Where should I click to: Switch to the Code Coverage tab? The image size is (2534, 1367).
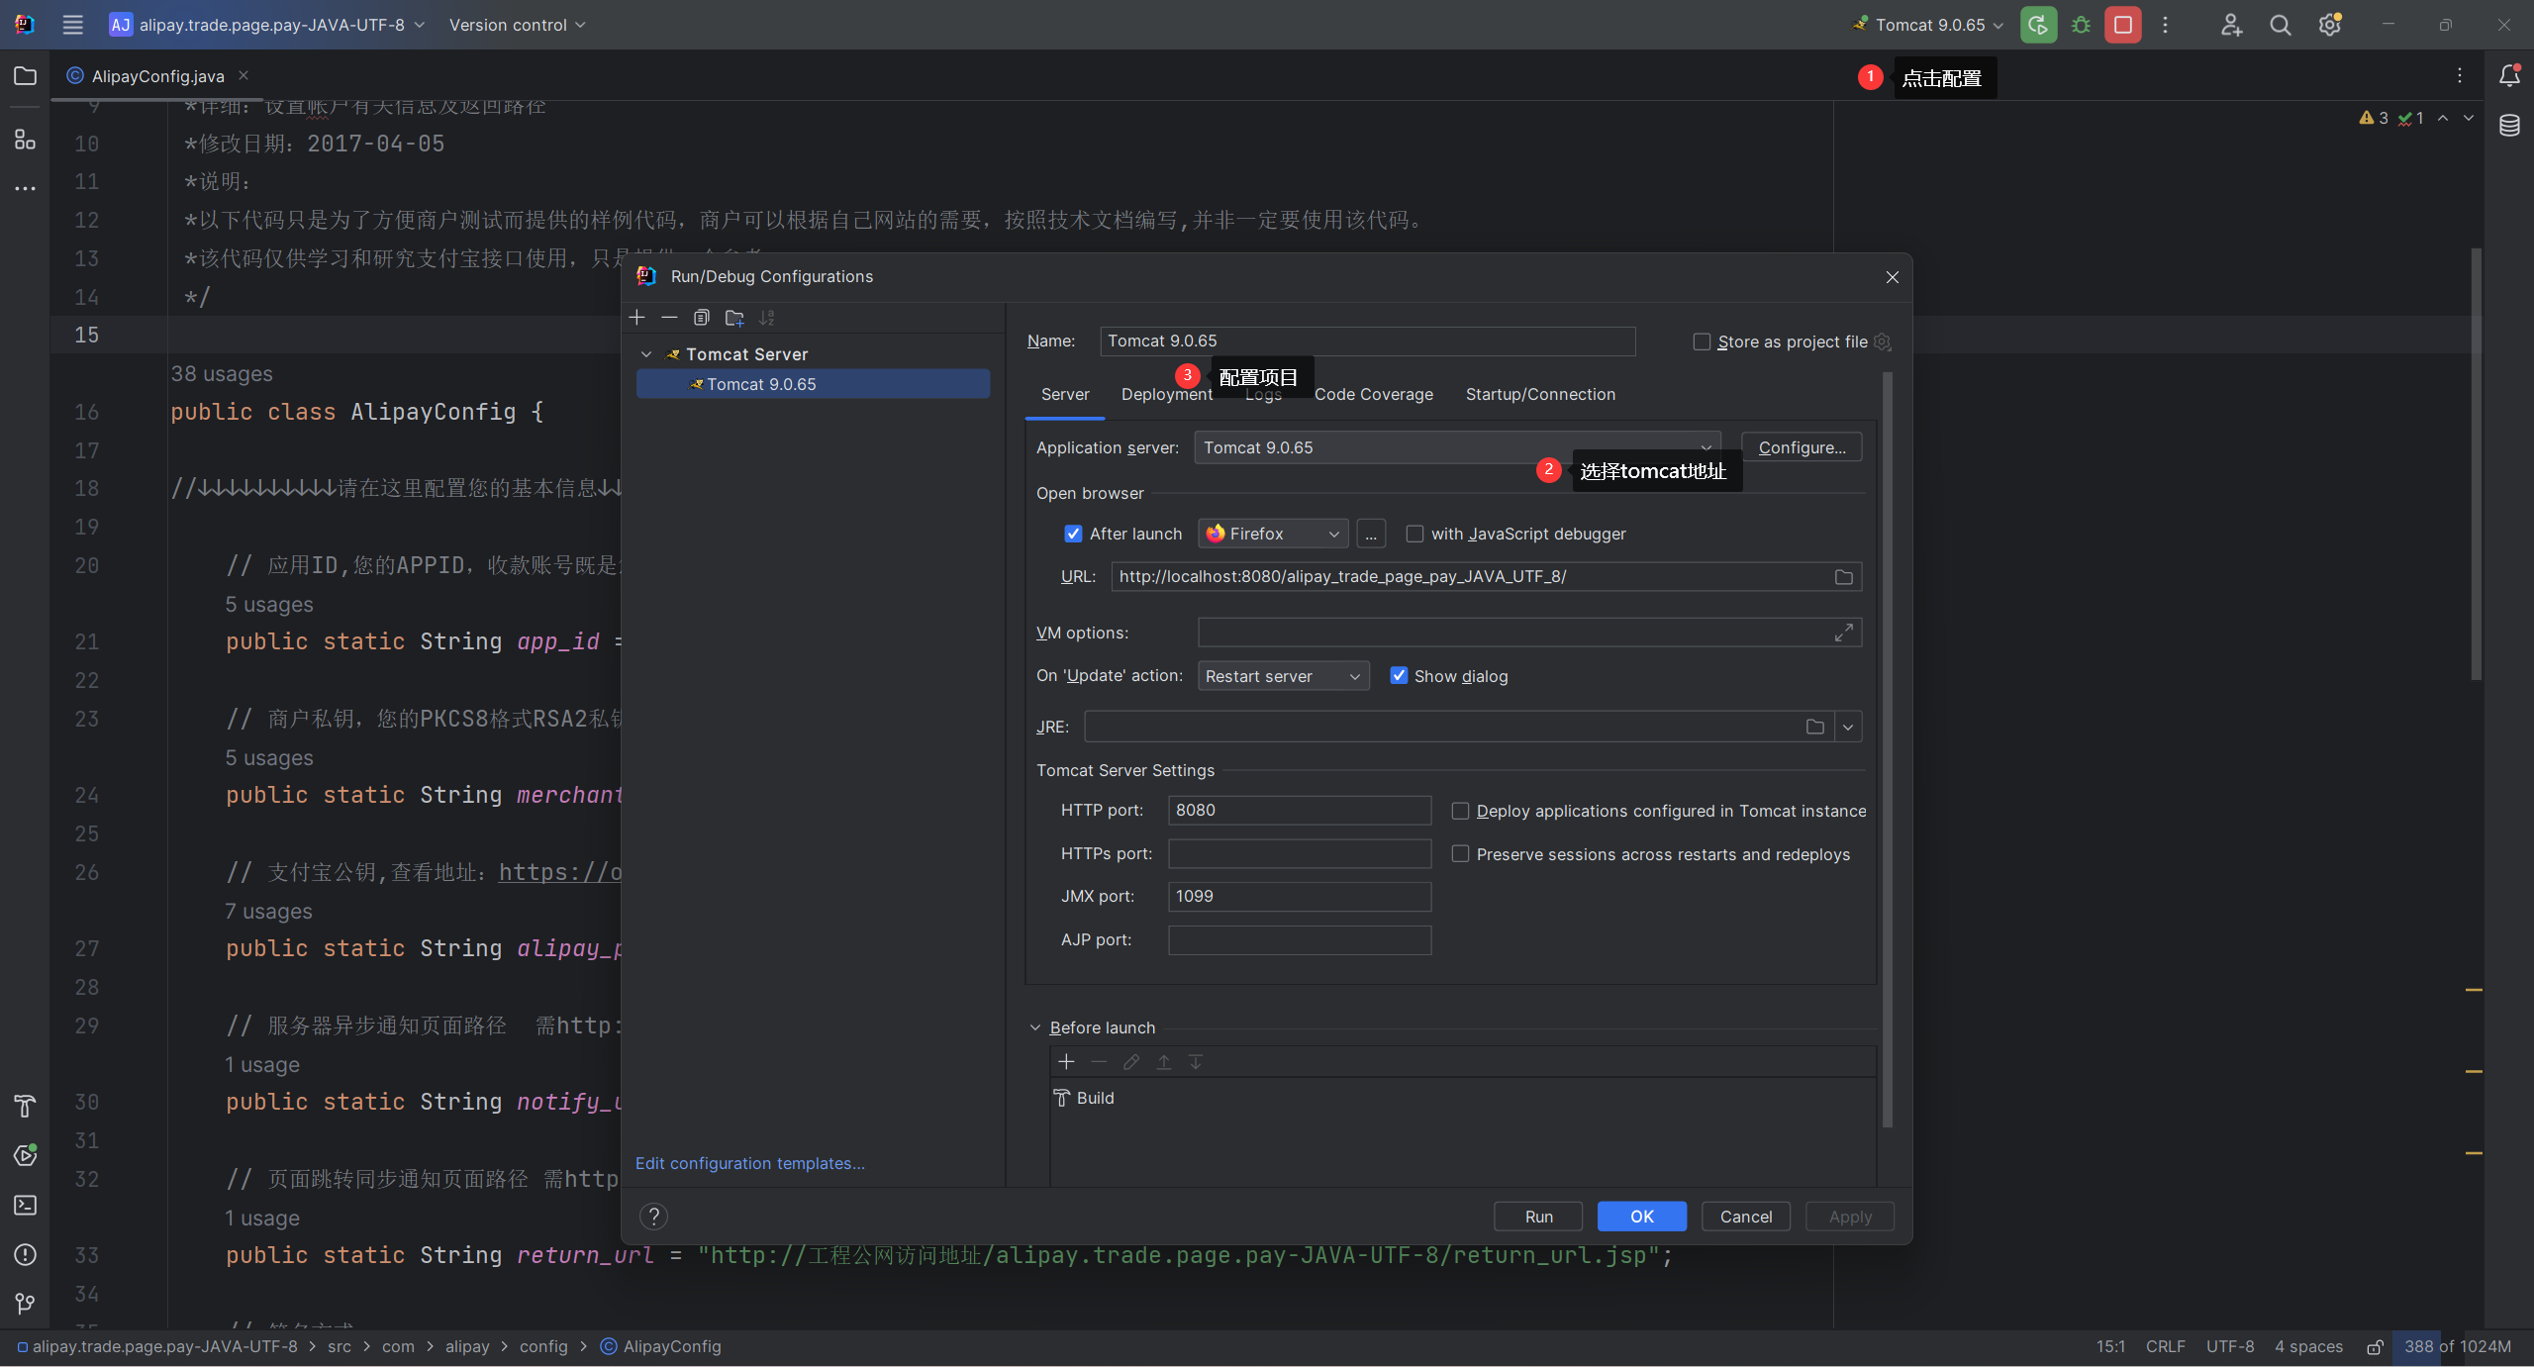coord(1373,394)
